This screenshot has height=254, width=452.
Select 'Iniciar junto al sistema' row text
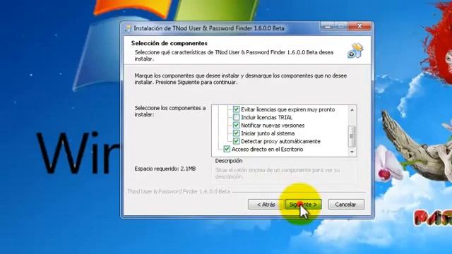pyautogui.click(x=268, y=133)
